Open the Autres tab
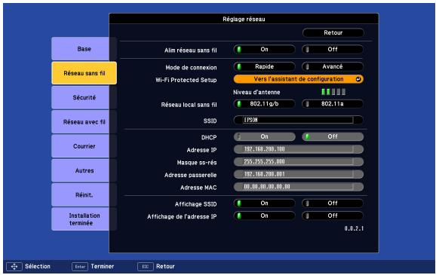Image resolution: width=436 pixels, height=275 pixels. [84, 170]
